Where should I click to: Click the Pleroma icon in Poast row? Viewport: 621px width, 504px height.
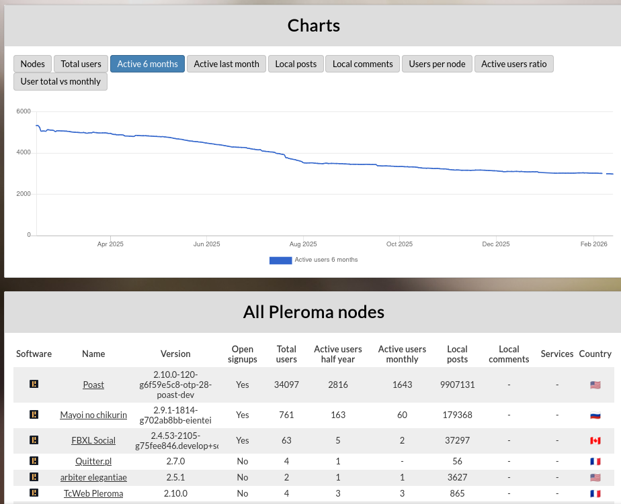(34, 384)
